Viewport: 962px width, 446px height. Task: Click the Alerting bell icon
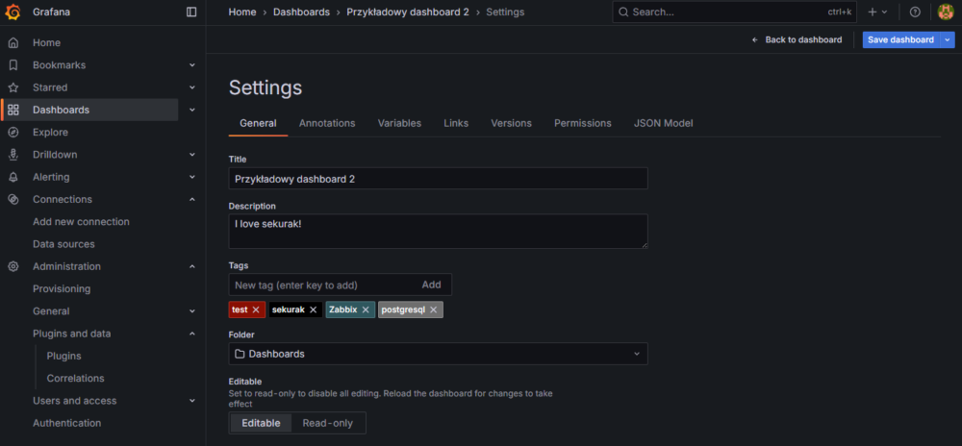[x=13, y=177]
